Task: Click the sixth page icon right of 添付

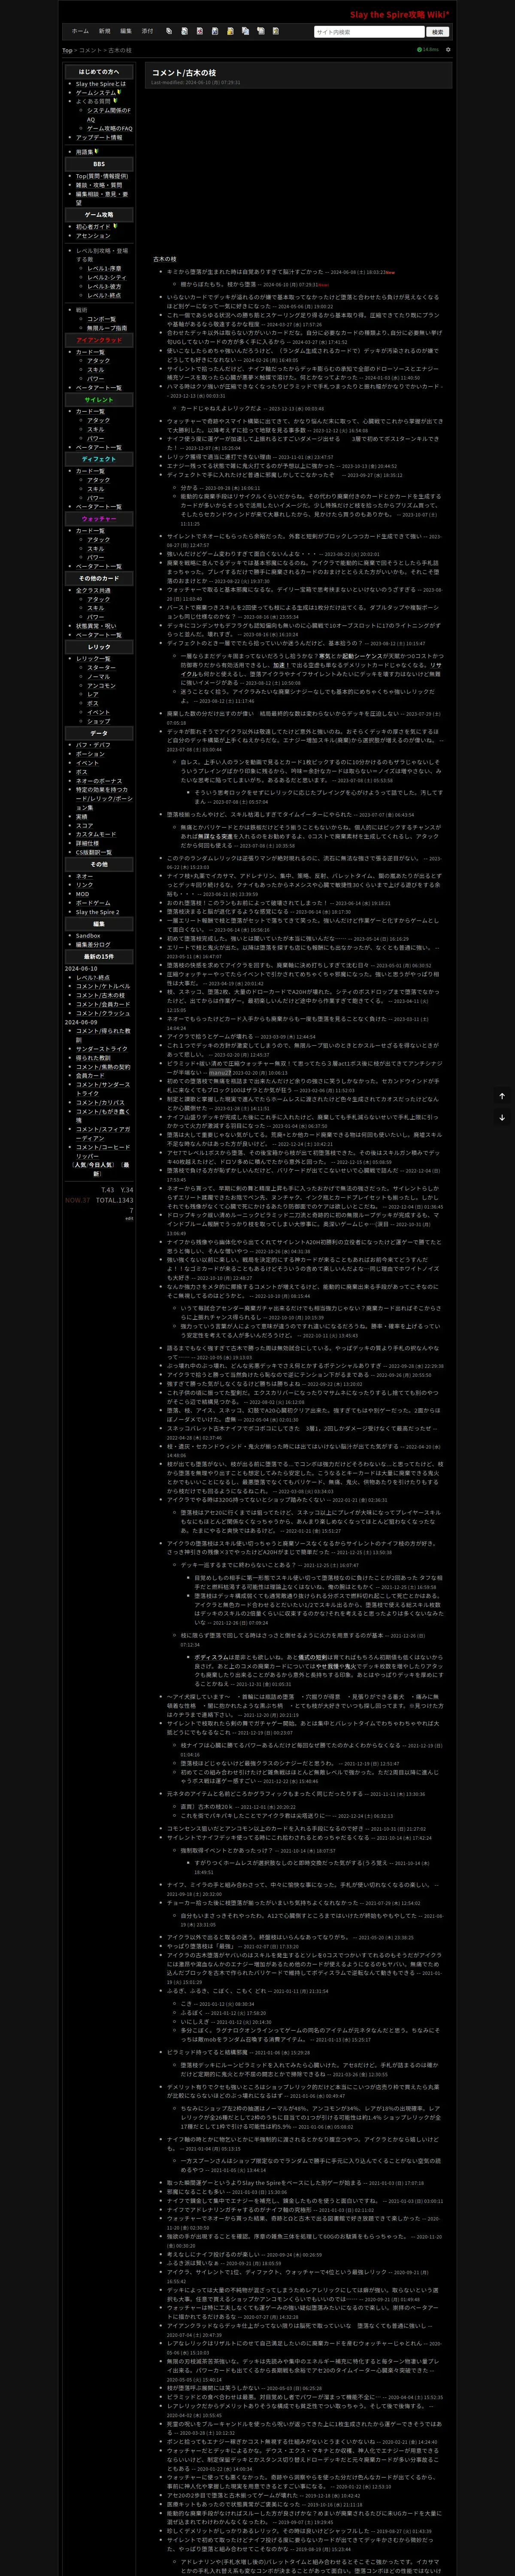Action: pyautogui.click(x=245, y=31)
